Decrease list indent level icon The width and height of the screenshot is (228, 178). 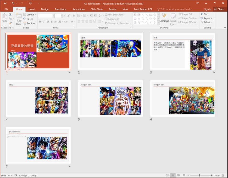coord(91,15)
